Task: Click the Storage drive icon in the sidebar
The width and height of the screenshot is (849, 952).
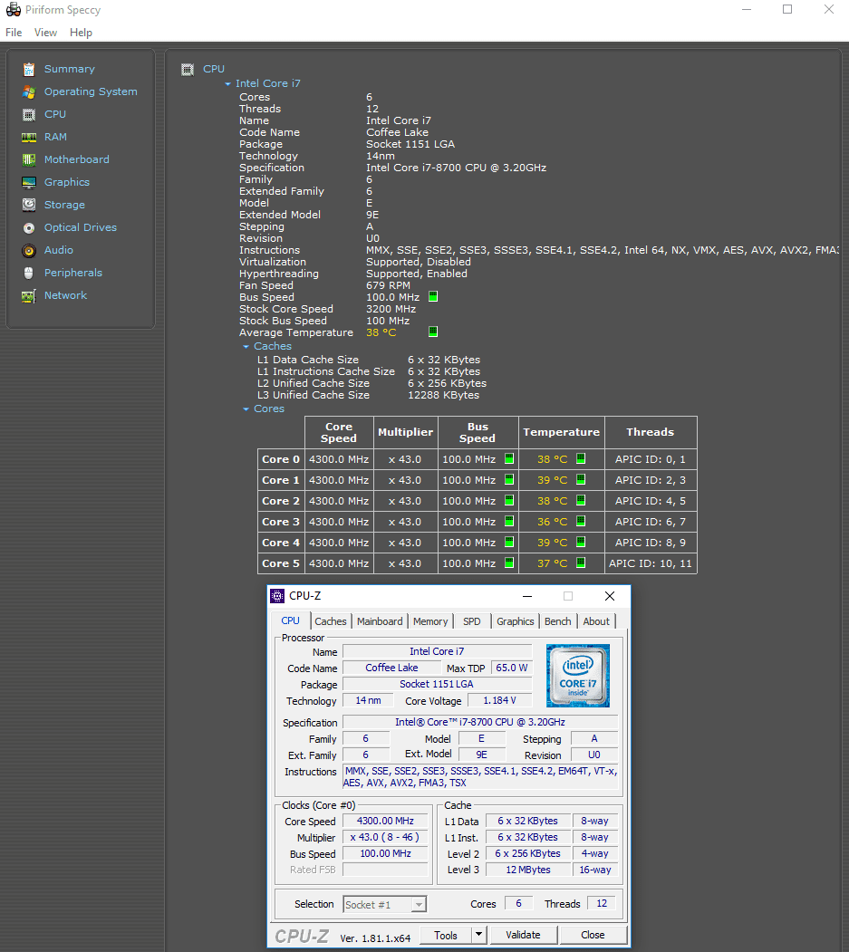Action: (x=29, y=205)
